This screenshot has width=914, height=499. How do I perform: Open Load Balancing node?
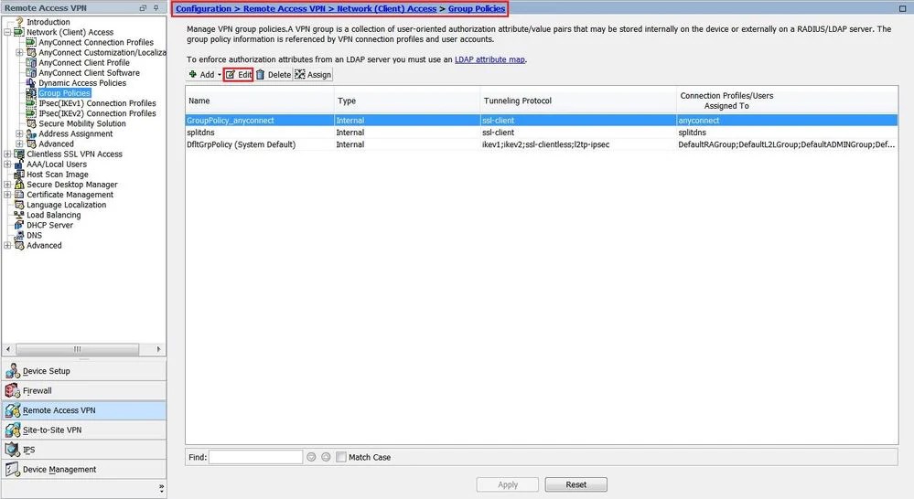point(54,215)
